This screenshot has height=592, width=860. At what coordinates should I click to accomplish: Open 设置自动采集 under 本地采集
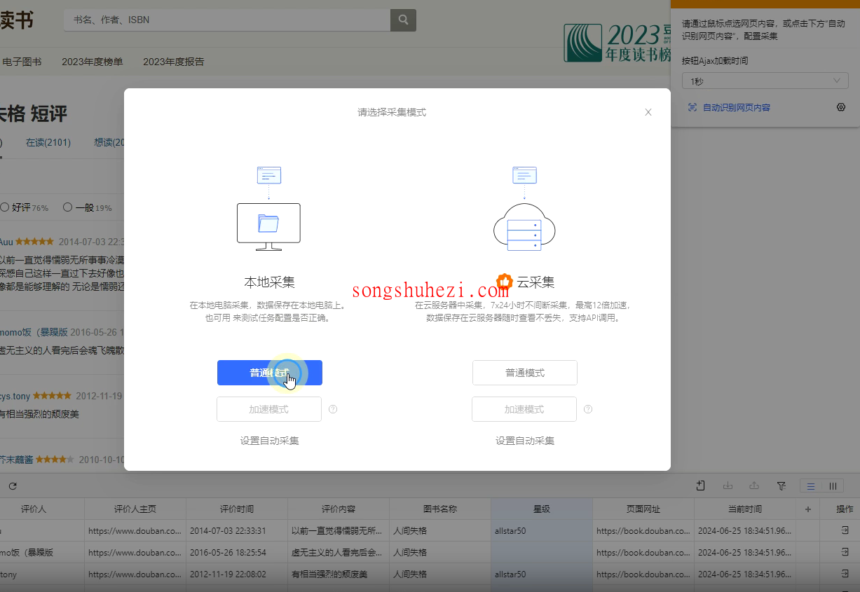click(x=270, y=441)
